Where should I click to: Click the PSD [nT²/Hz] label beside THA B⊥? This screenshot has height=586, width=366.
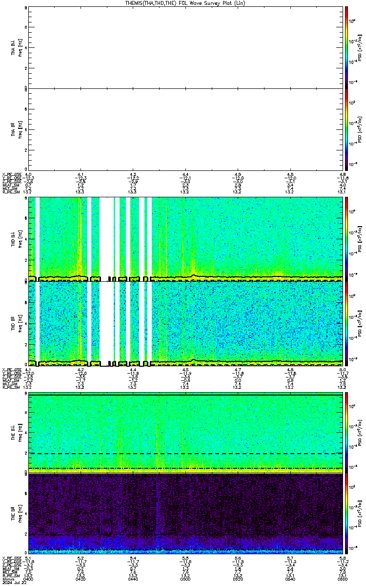[x=360, y=47]
